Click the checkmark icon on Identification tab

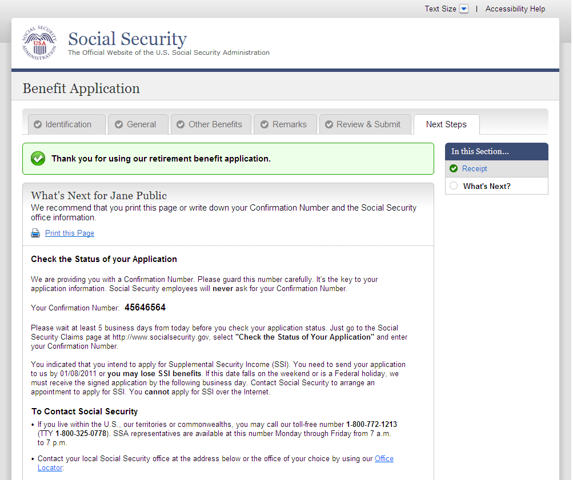tap(38, 124)
